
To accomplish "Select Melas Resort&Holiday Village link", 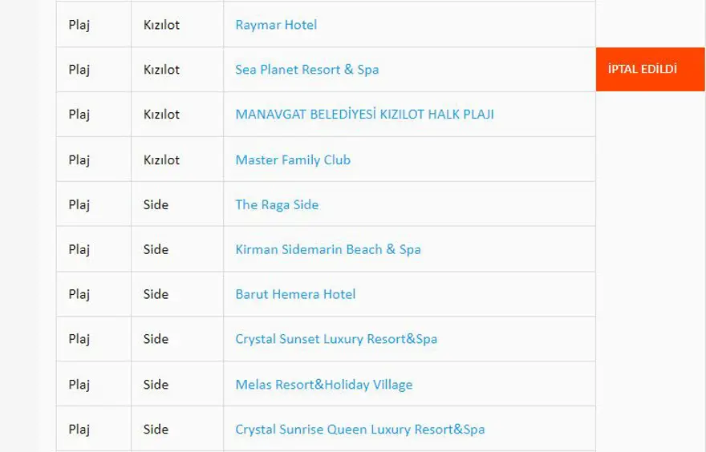I will [323, 385].
